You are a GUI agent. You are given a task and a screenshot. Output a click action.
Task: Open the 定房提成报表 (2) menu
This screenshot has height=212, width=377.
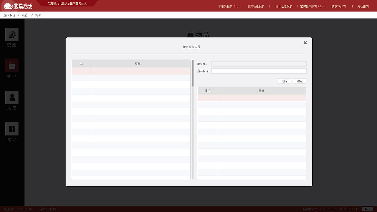tap(312, 6)
